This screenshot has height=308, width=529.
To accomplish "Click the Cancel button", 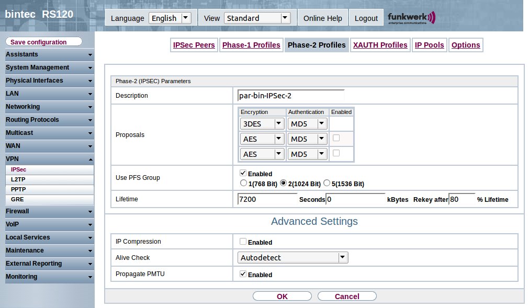I will (x=347, y=296).
